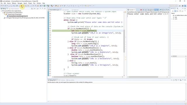
Task: Click code line 32 'int data = scan.nextInt();'
Action: pos(84,31)
